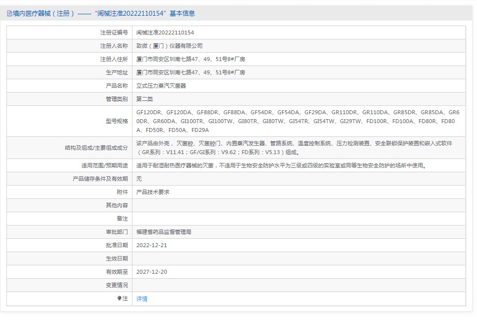The width and height of the screenshot is (477, 321).
Task: Click attachment value 产品技术要求
Action: tap(153, 192)
